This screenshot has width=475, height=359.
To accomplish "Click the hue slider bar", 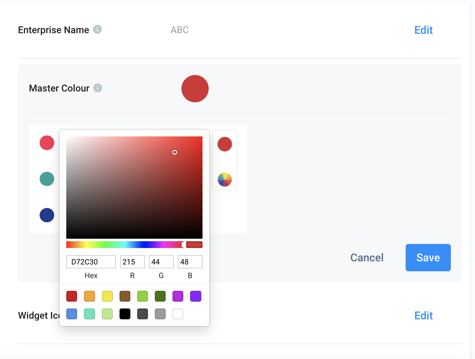I will (125, 245).
